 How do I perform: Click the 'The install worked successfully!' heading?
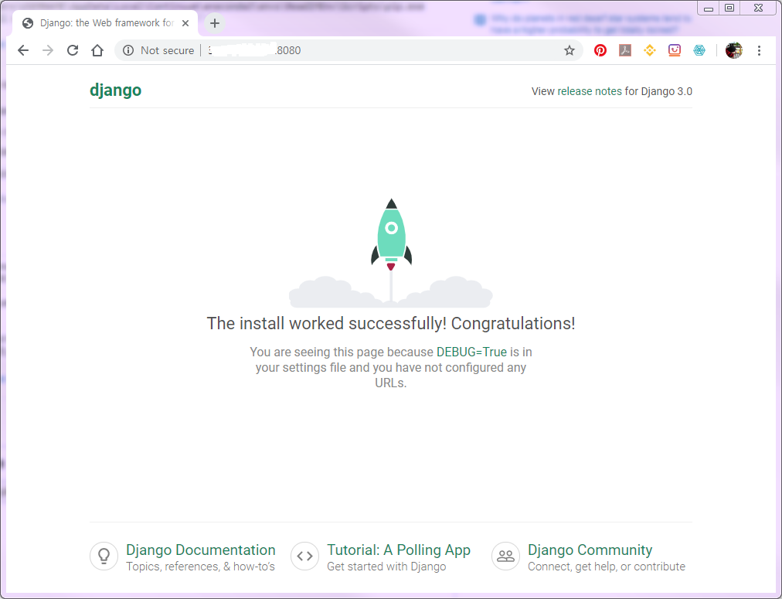click(x=391, y=323)
